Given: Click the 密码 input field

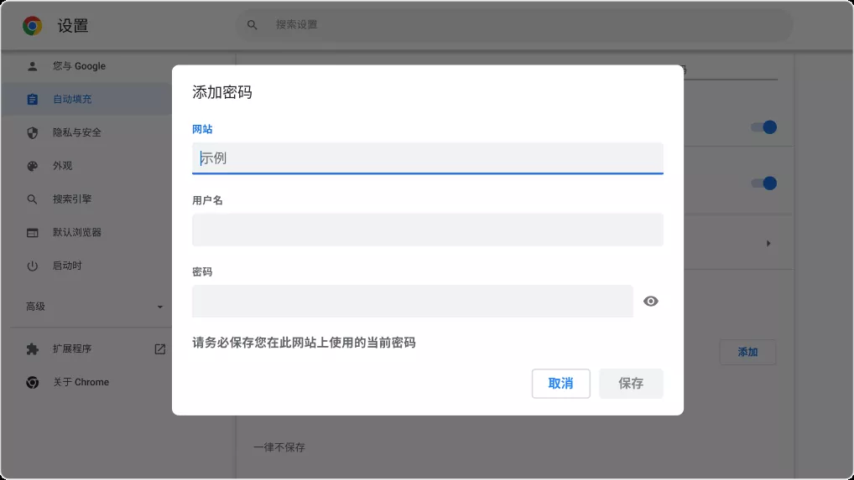Looking at the screenshot, I should point(412,302).
